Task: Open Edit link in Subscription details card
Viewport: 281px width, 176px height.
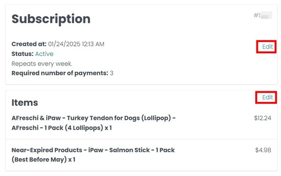Action: (267, 47)
